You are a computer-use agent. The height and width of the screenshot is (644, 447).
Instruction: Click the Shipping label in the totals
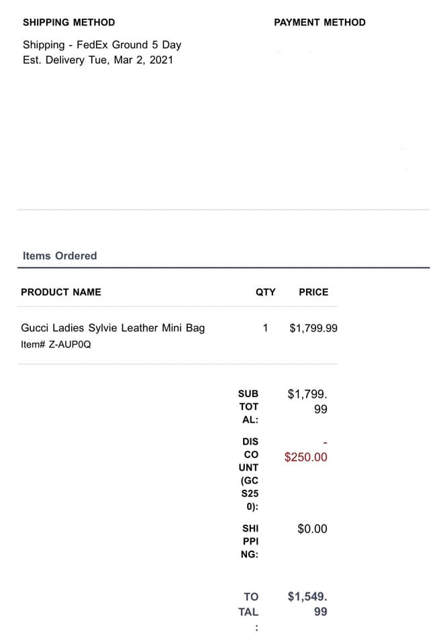click(x=250, y=541)
